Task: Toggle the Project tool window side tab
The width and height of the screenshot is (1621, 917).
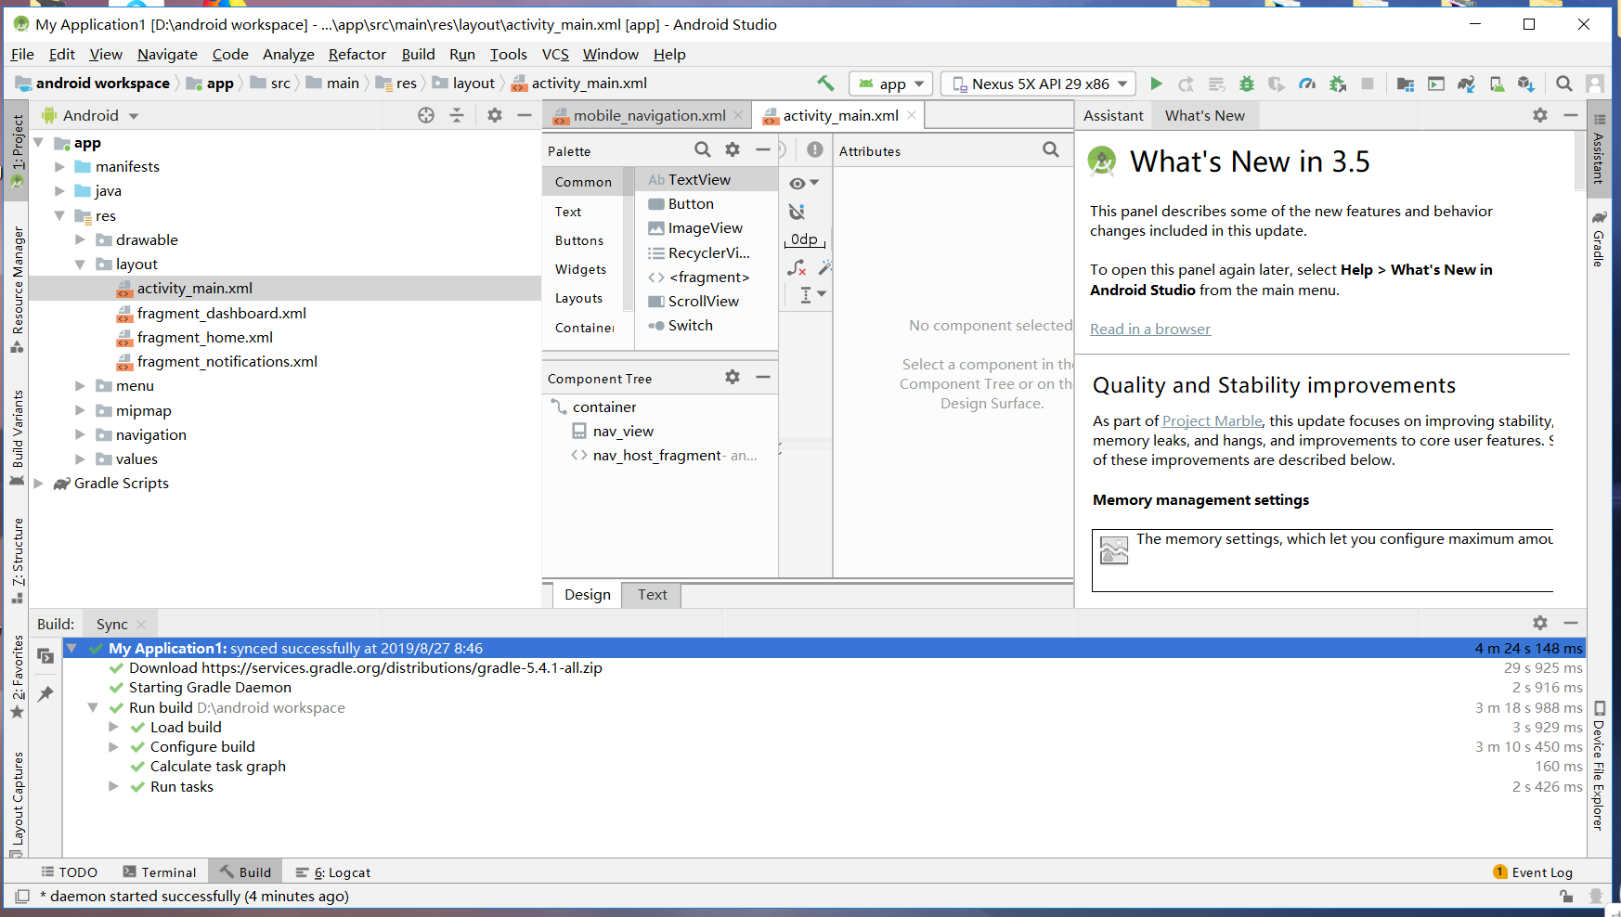Action: point(18,151)
